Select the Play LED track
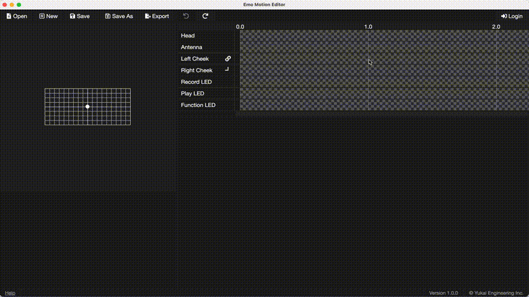 193,93
